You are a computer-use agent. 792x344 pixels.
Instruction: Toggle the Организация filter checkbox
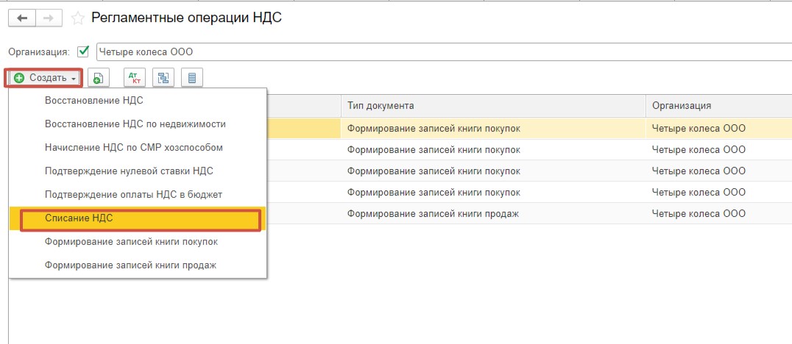(83, 51)
